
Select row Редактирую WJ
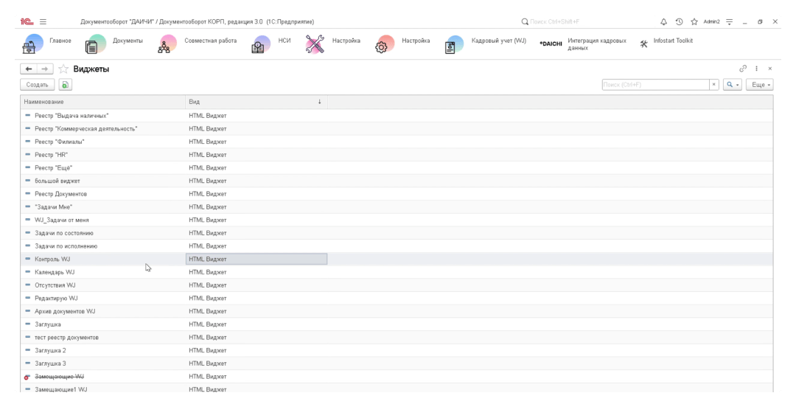pos(397,299)
